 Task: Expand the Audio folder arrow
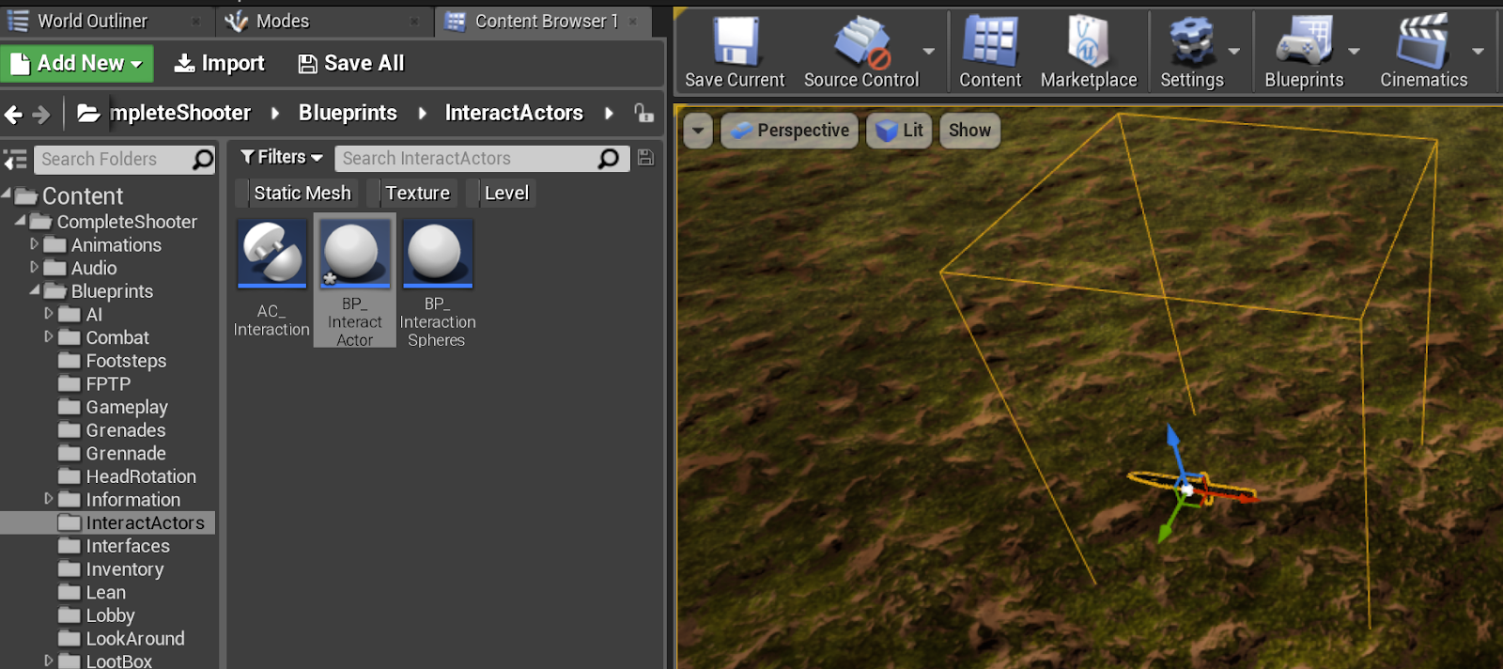(x=35, y=268)
